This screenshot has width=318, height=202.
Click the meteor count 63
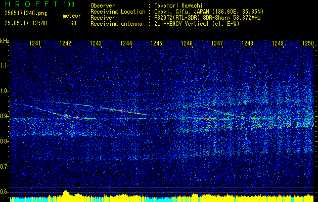[x=73, y=23]
